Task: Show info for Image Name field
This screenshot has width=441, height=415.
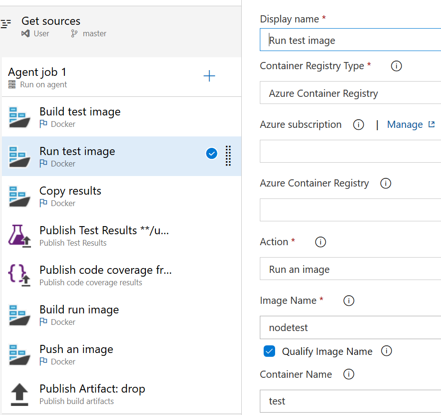Action: 349,301
